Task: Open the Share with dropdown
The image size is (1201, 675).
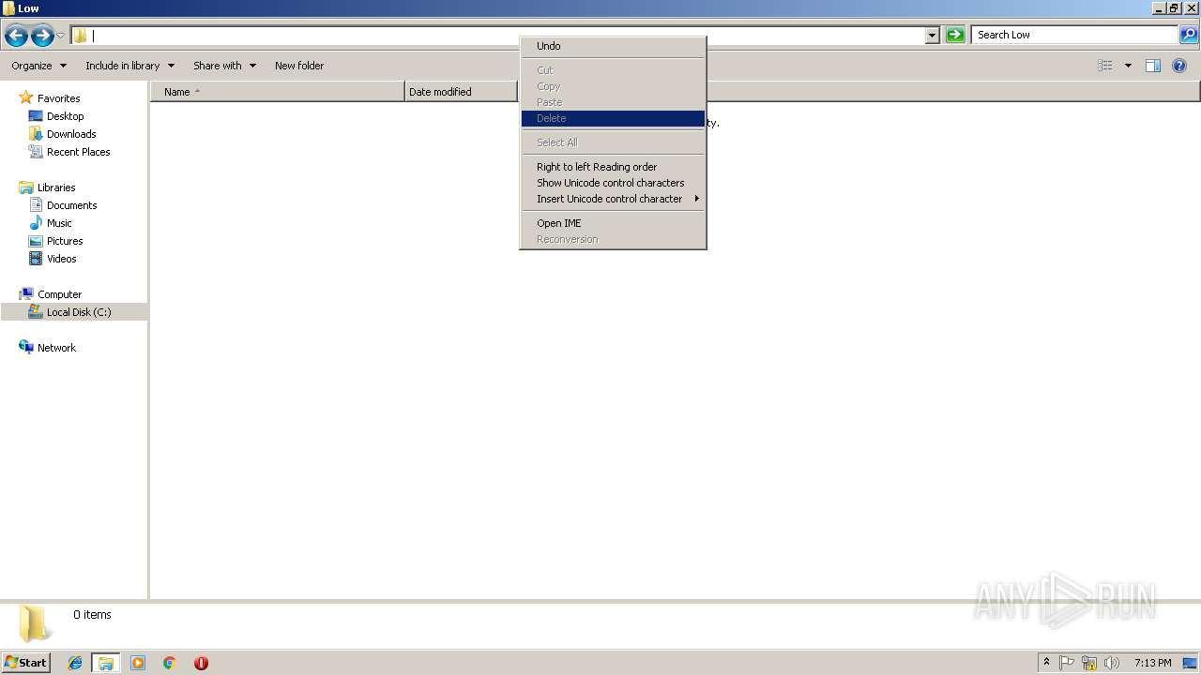Action: [224, 66]
